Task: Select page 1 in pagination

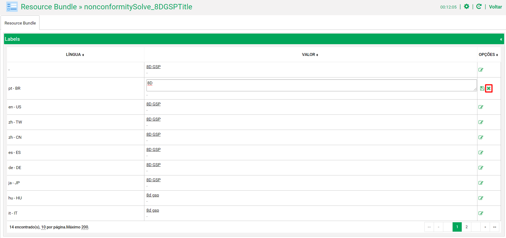Action: [457, 227]
